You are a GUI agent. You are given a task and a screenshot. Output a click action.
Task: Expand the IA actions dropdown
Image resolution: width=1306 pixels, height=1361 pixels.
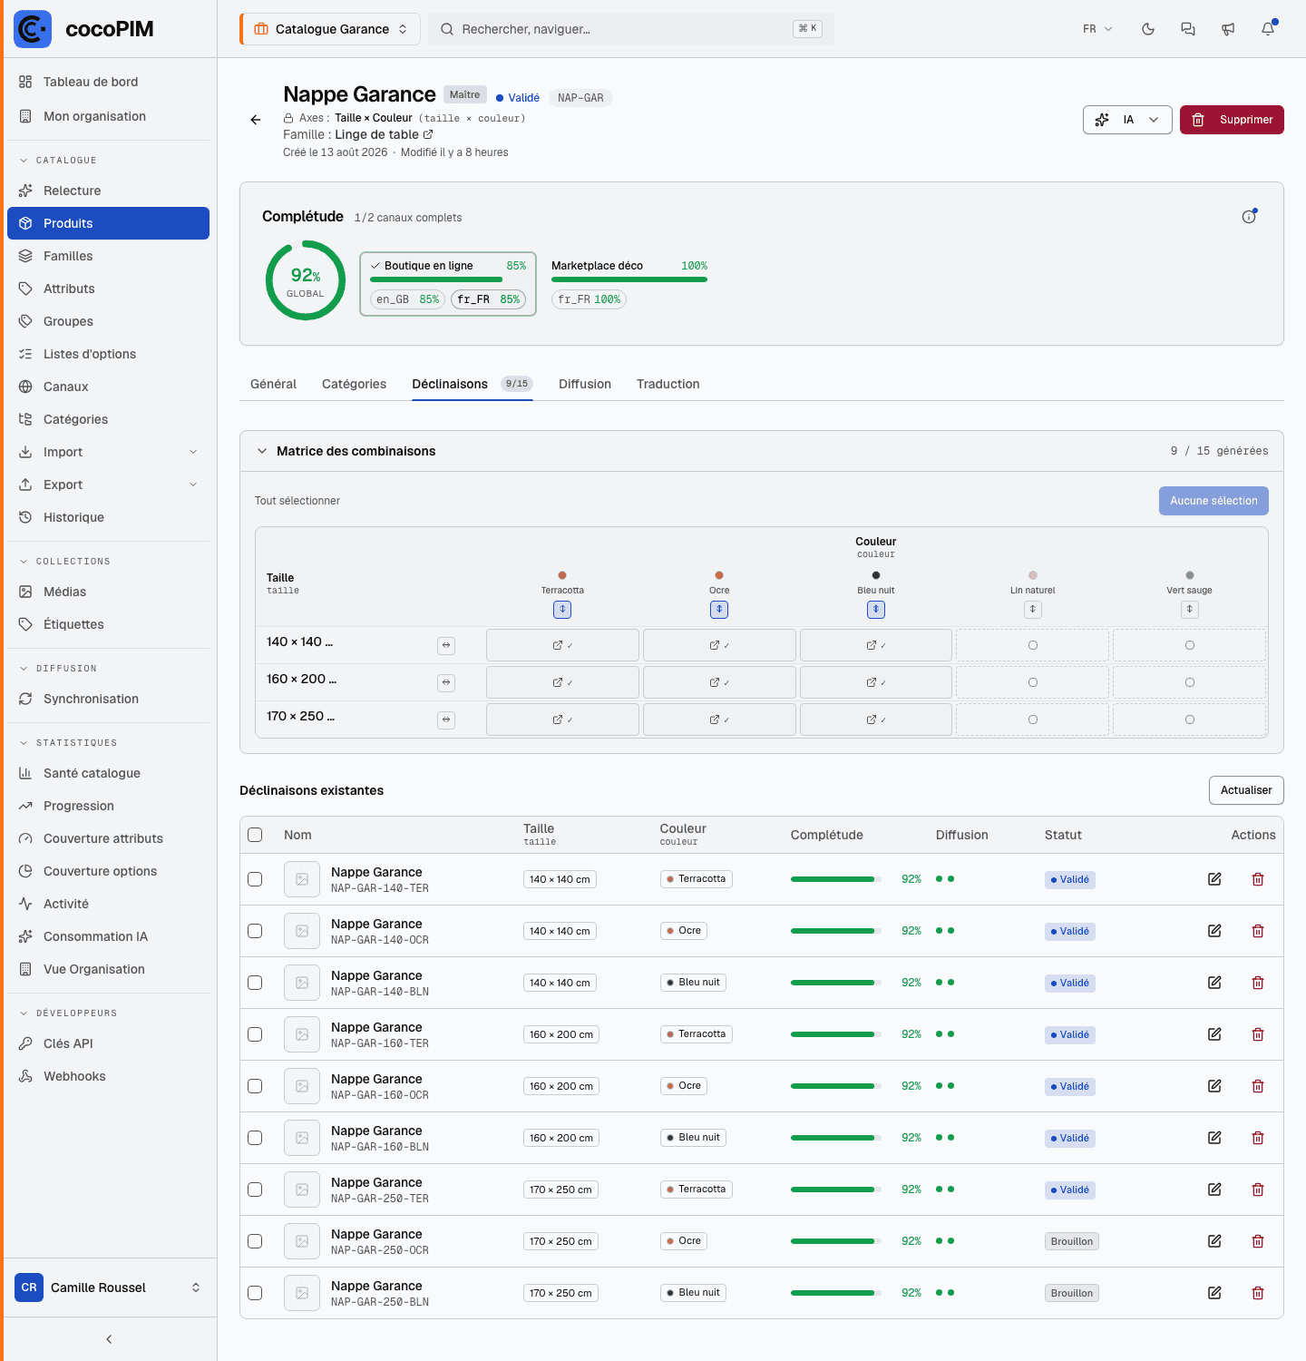pyautogui.click(x=1127, y=120)
